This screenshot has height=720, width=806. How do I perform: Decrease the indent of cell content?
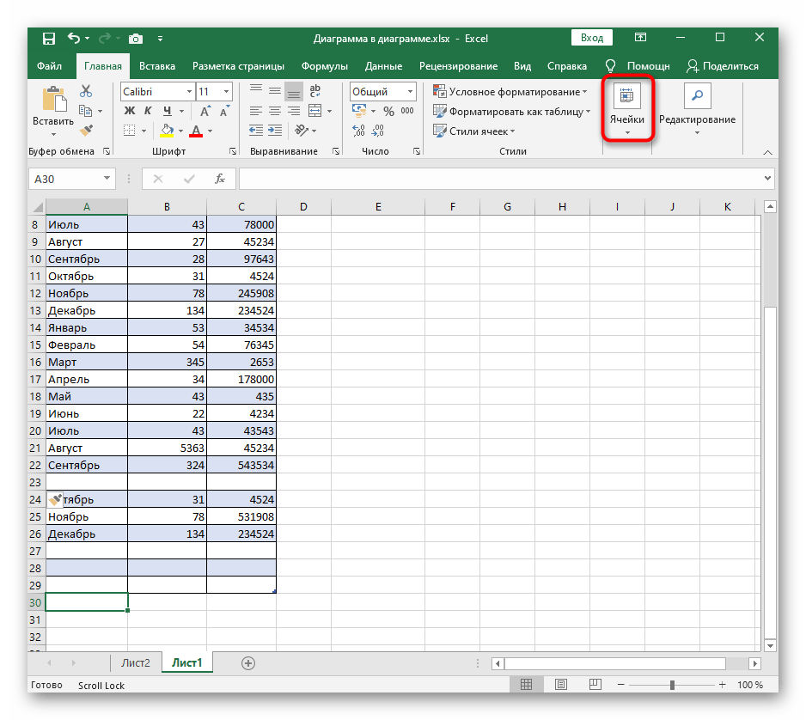click(x=256, y=131)
